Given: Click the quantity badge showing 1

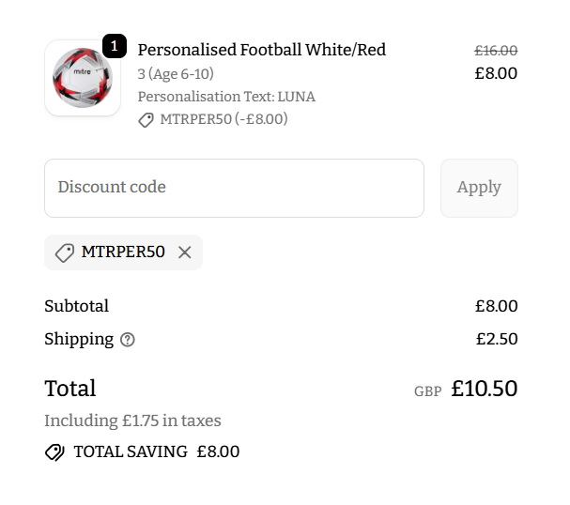Looking at the screenshot, I should [x=114, y=46].
